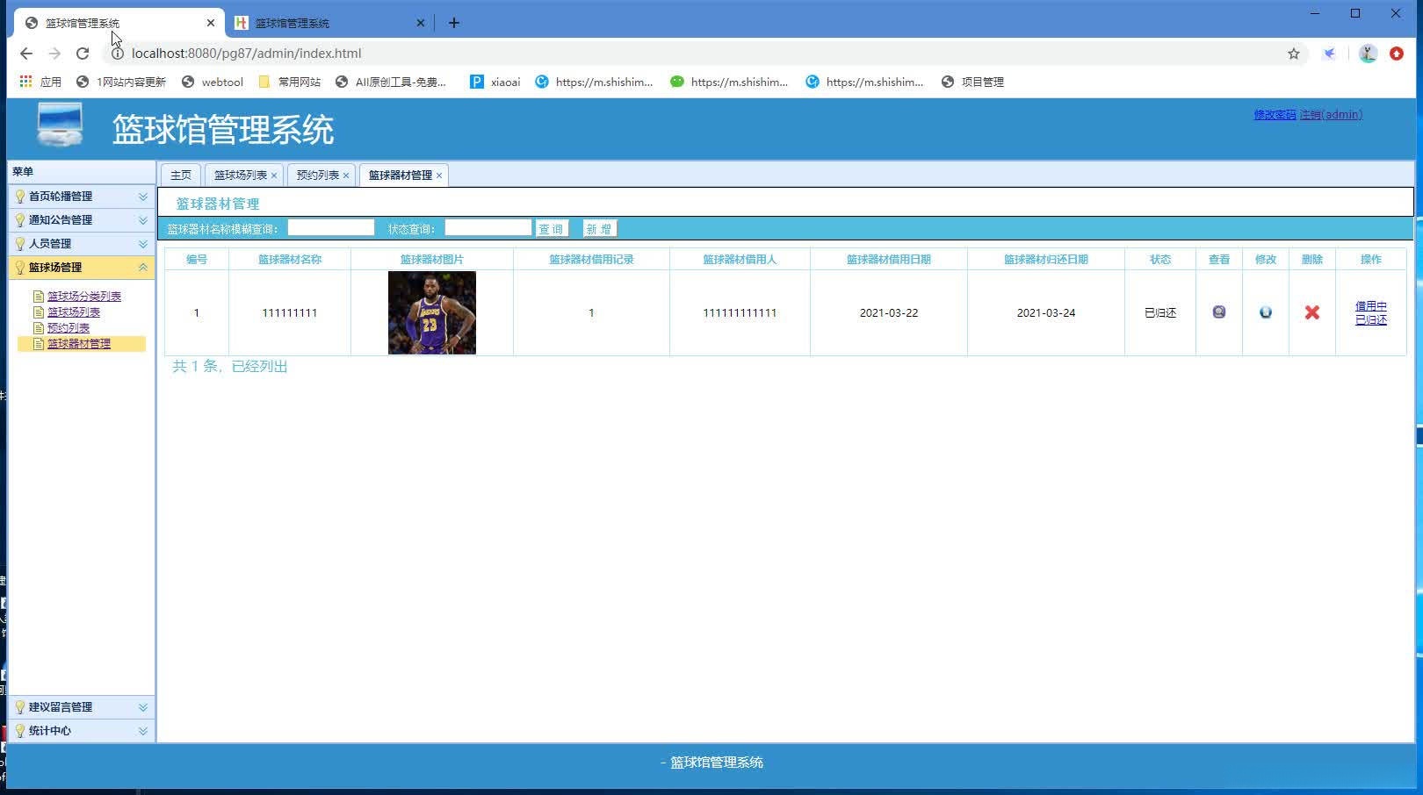Click the edit icon in row 1
The image size is (1423, 795).
click(x=1266, y=312)
